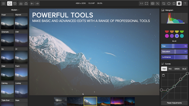The width and height of the screenshot is (189, 106).
Task: Toggle the adjustments panel icon
Action: click(179, 3)
